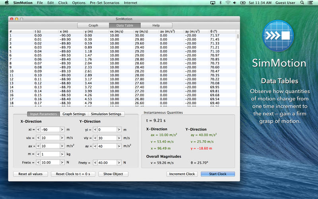Click the t = 9.21 s readout
The width and height of the screenshot is (318, 199).
point(156,121)
